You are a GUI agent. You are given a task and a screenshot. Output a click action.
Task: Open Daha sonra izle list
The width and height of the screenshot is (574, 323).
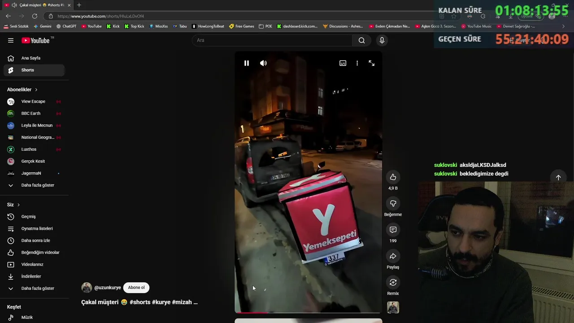point(34,240)
